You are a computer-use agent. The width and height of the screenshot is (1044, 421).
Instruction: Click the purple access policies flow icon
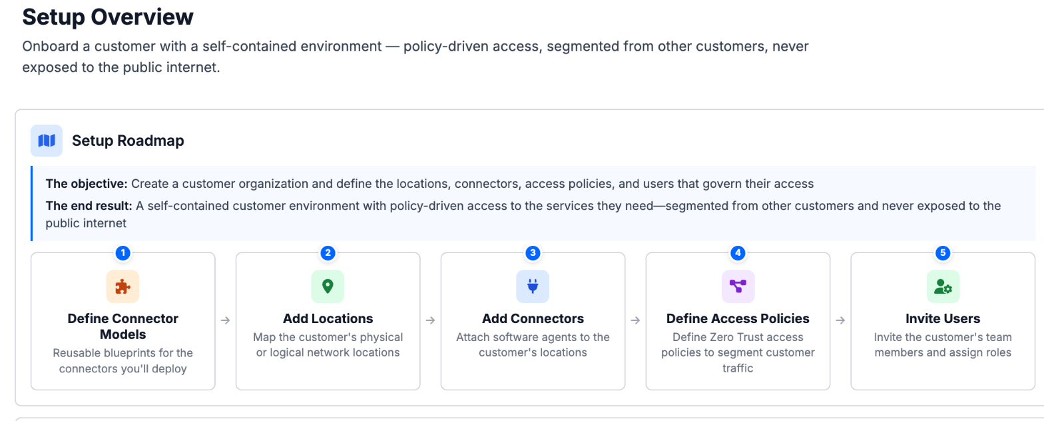[738, 286]
